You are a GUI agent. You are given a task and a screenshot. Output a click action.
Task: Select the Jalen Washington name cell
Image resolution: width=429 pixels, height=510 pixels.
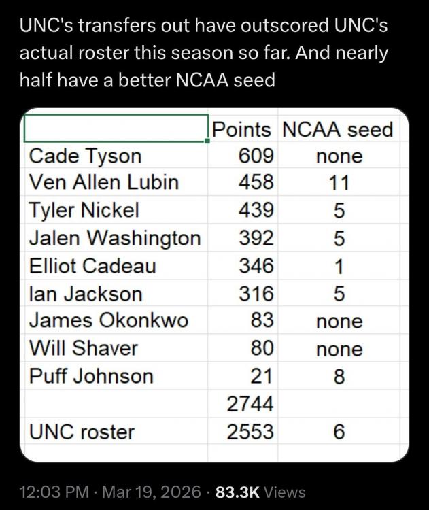coord(114,239)
